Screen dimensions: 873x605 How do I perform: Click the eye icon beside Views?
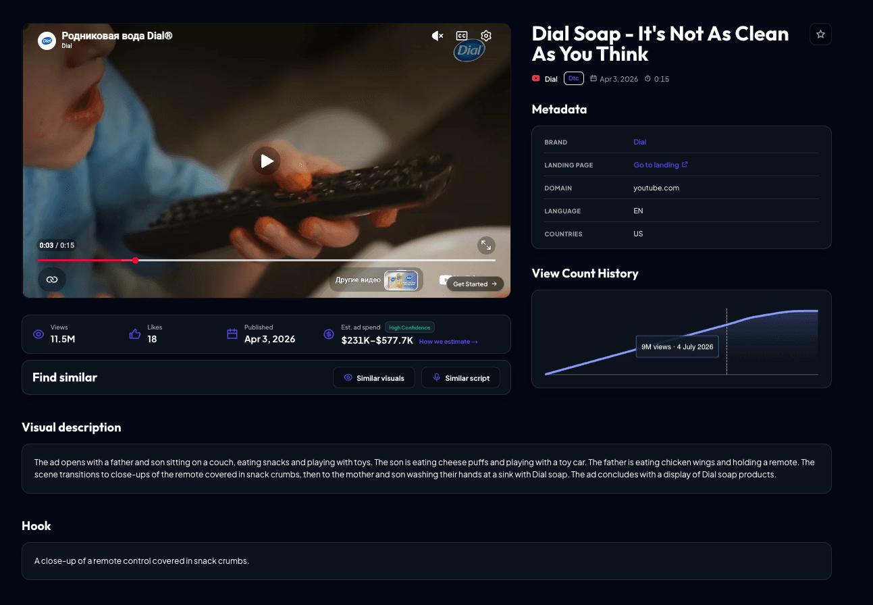pos(38,334)
